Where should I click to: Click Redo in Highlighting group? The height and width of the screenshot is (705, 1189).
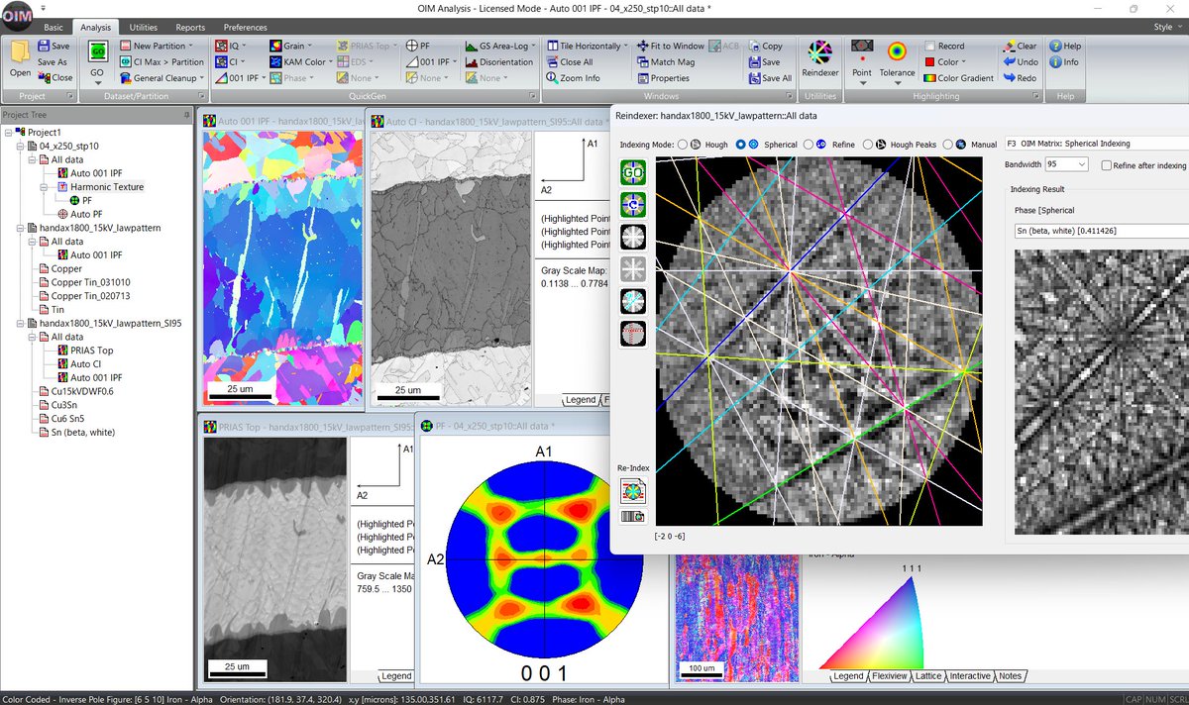tap(1019, 77)
